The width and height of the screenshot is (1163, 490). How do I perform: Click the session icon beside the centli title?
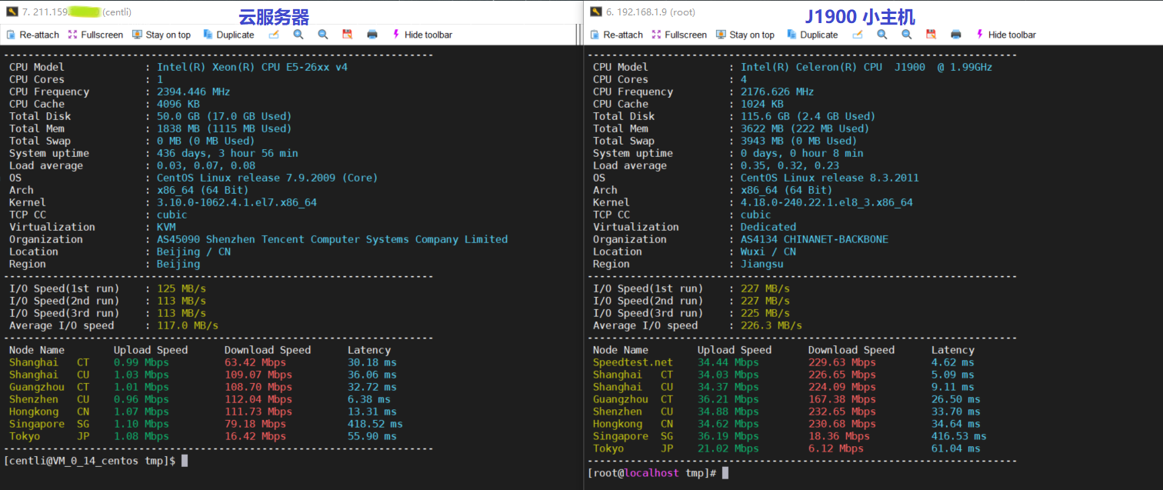point(12,11)
